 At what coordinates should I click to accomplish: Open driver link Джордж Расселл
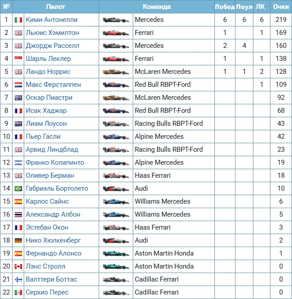52,46
